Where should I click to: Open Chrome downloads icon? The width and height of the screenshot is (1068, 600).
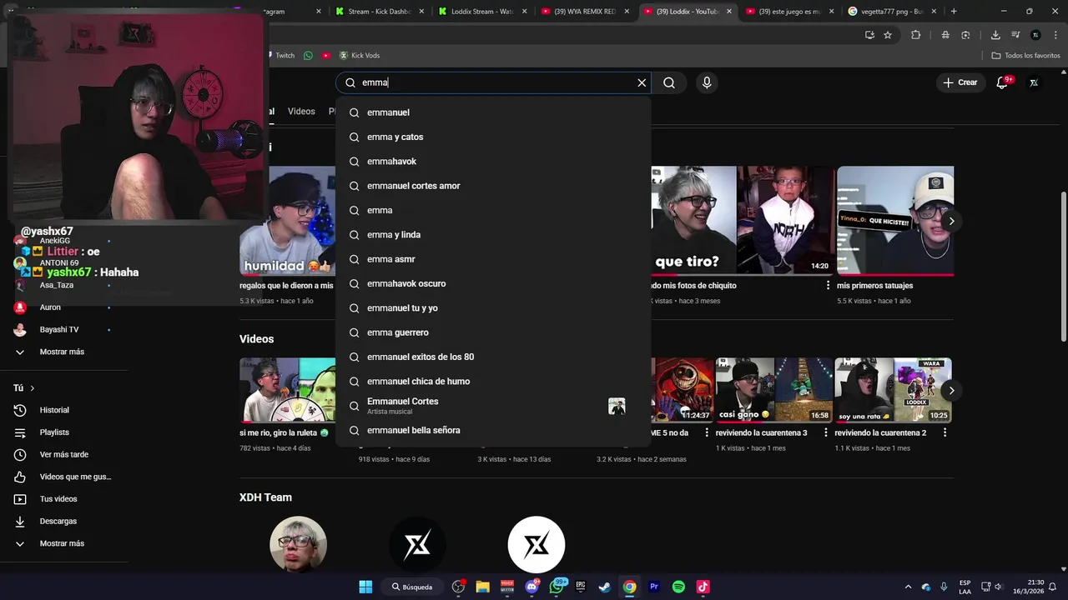tap(995, 35)
